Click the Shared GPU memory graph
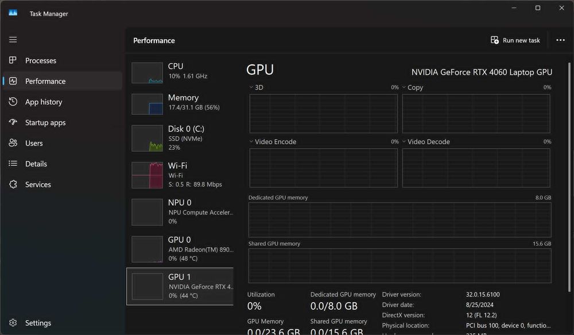This screenshot has height=335, width=574. (400, 265)
